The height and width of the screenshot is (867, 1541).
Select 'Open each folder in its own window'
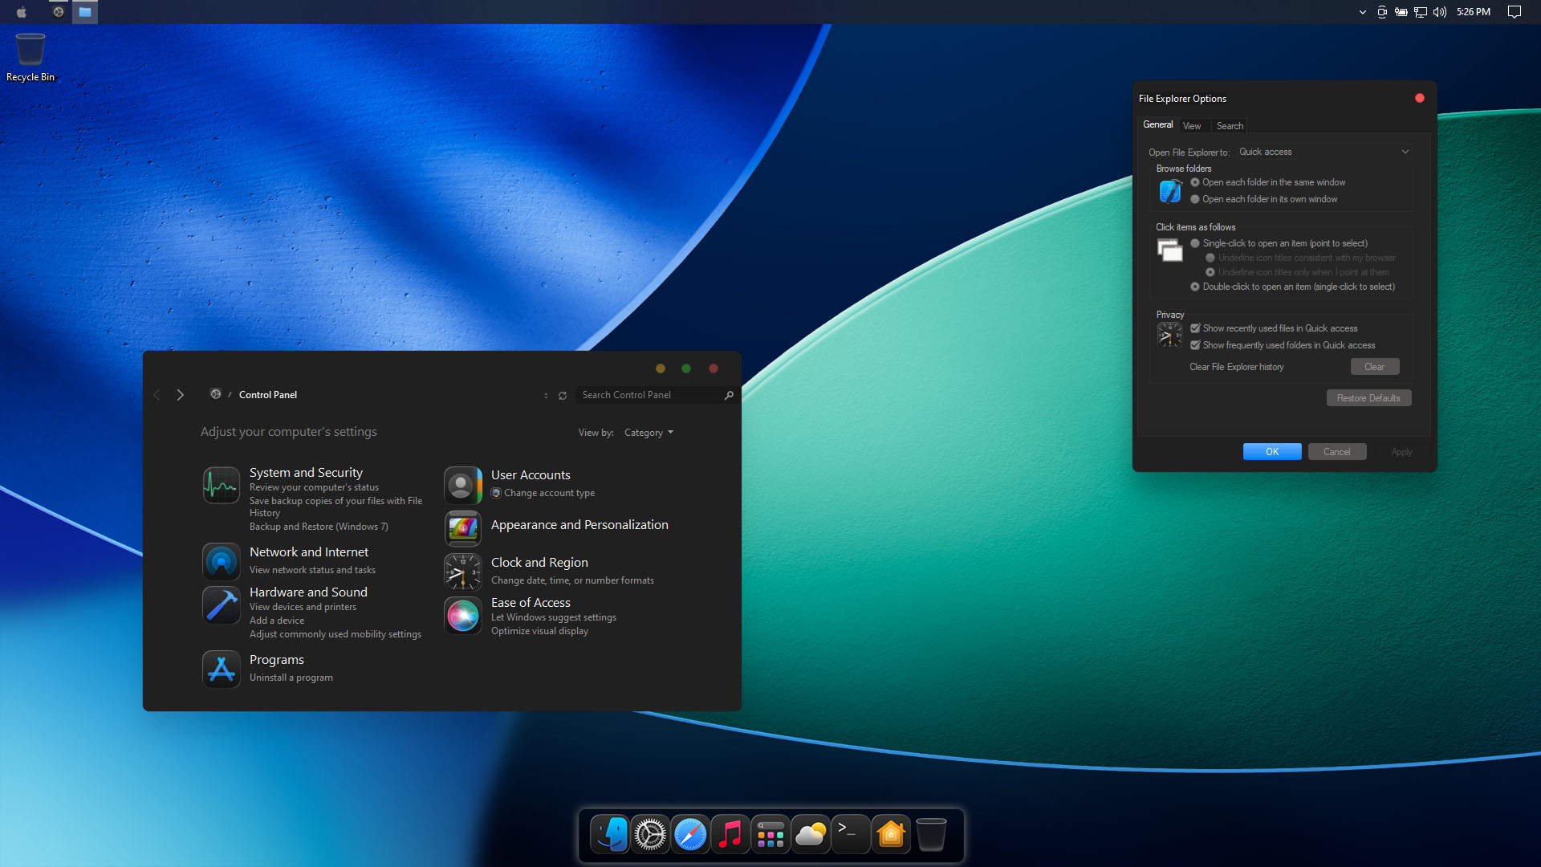tap(1195, 199)
